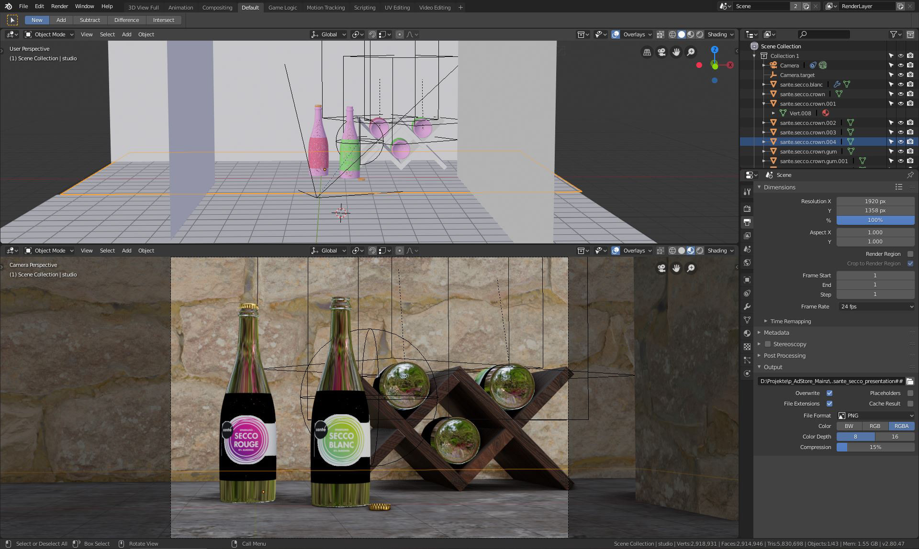Switch viewport to rendered shading sphere icon

[700, 34]
